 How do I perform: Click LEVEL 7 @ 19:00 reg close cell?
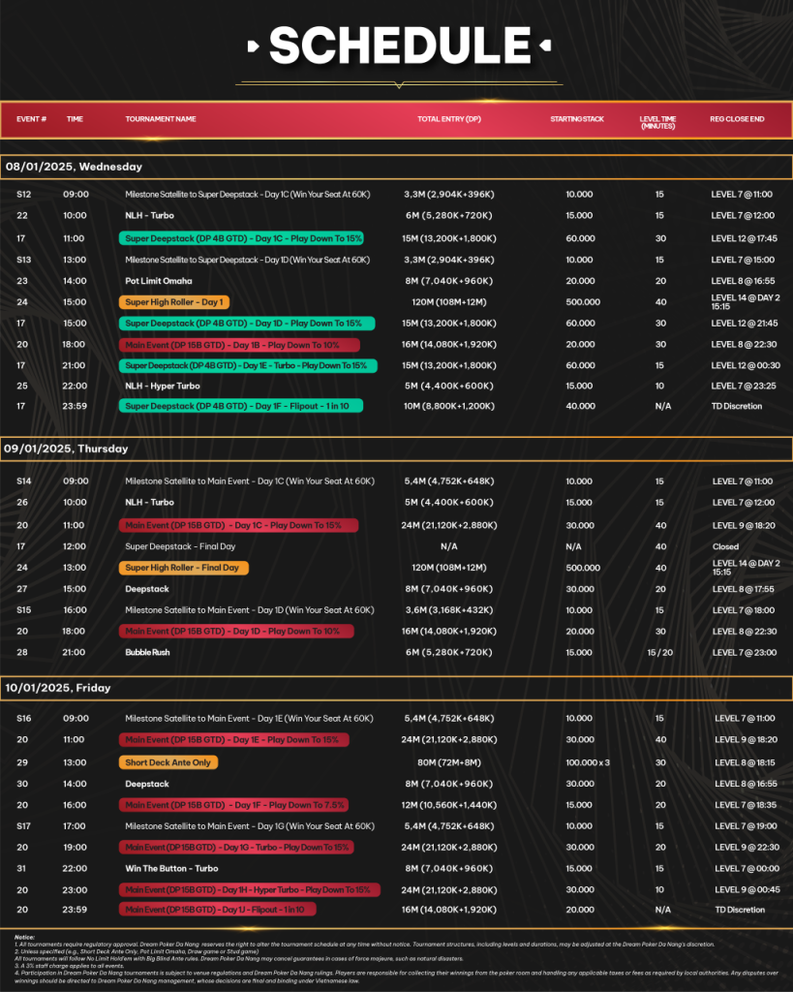pyautogui.click(x=745, y=826)
